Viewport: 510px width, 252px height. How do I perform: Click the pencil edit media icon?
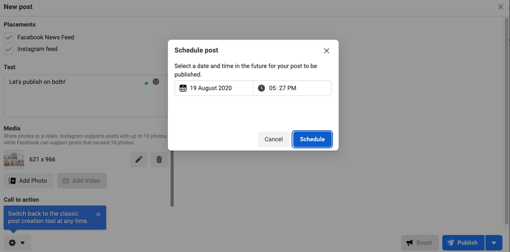[x=139, y=160]
